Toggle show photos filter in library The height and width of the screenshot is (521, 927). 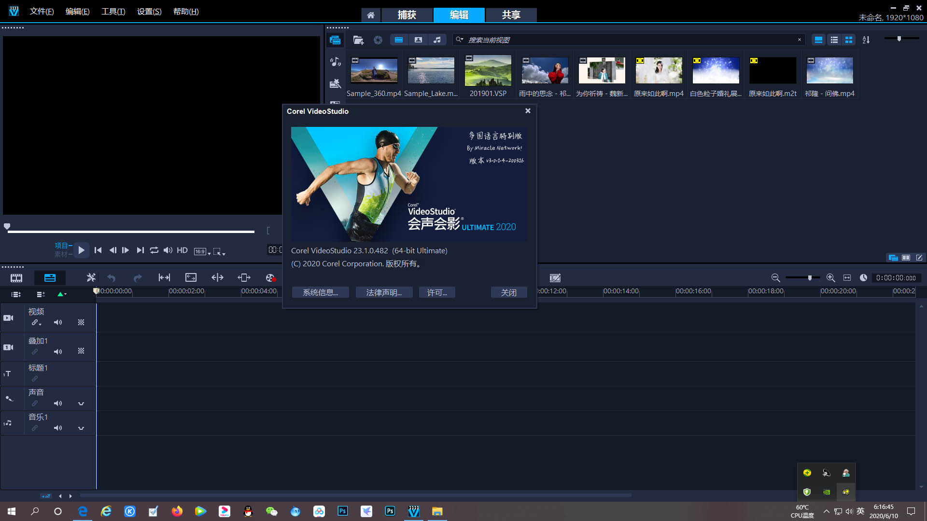[418, 40]
